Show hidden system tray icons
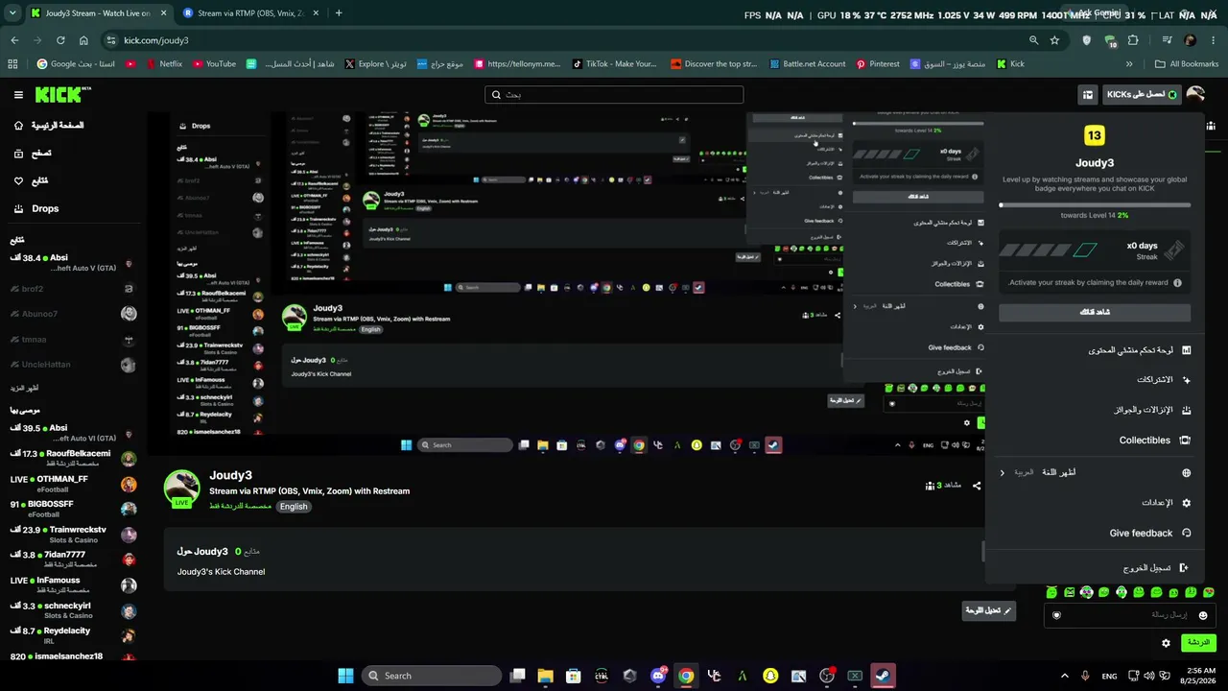Screen dimensions: 1228x691 pyautogui.click(x=1064, y=676)
